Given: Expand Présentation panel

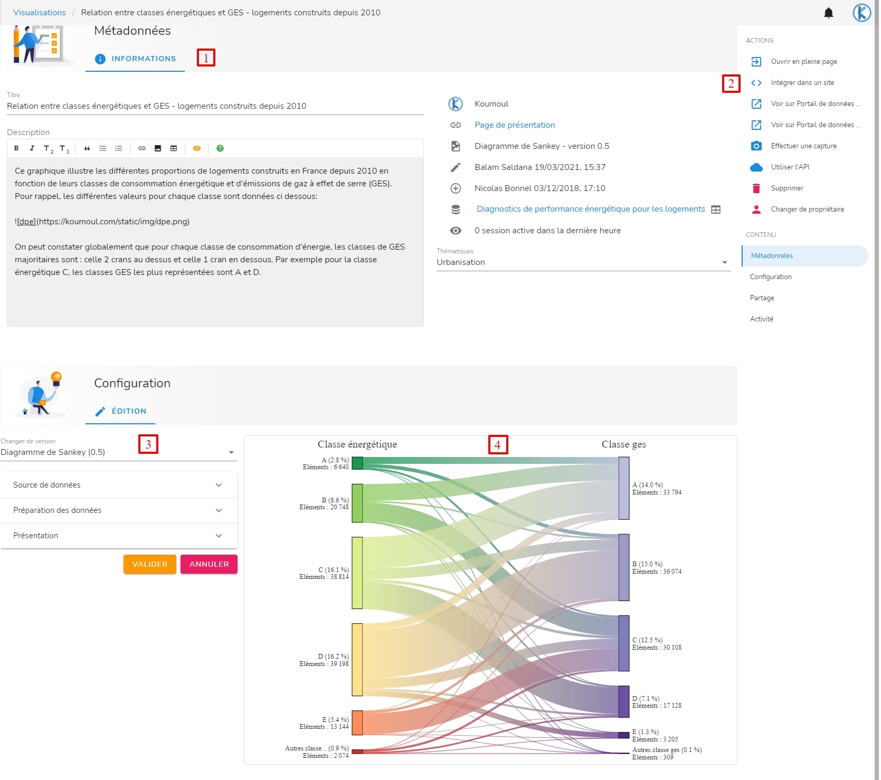Looking at the screenshot, I should click(119, 536).
